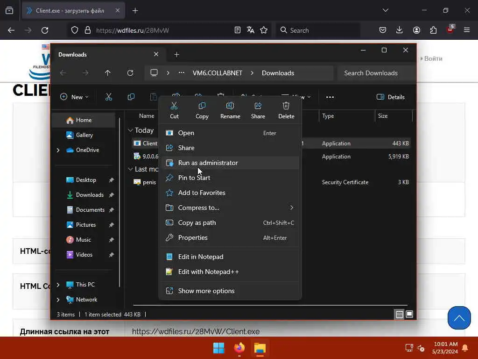Choose Edit in Notepad
The image size is (478, 359).
[230, 257]
